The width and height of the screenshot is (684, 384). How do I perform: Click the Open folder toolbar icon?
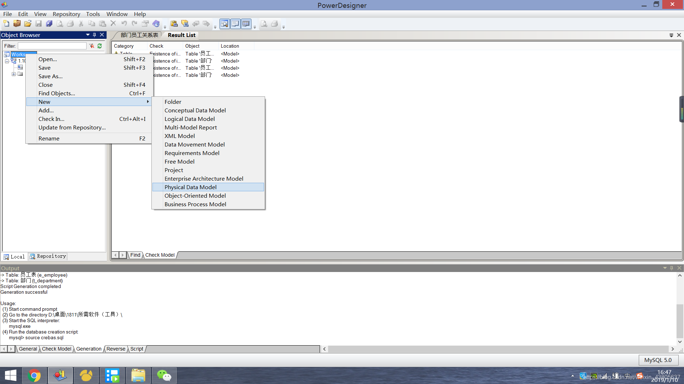[x=28, y=24]
